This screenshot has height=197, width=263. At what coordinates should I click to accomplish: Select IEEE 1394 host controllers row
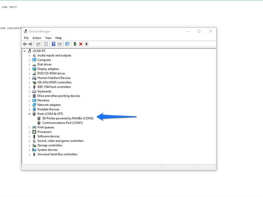(54, 87)
